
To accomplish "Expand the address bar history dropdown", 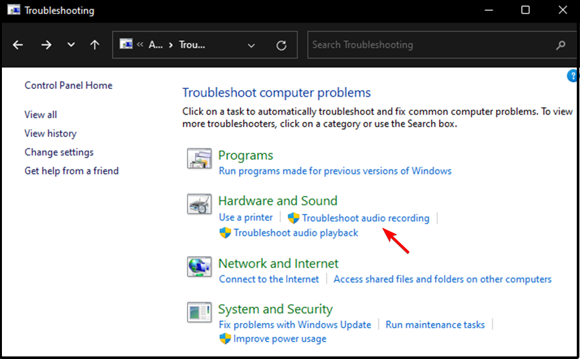I will click(x=251, y=45).
